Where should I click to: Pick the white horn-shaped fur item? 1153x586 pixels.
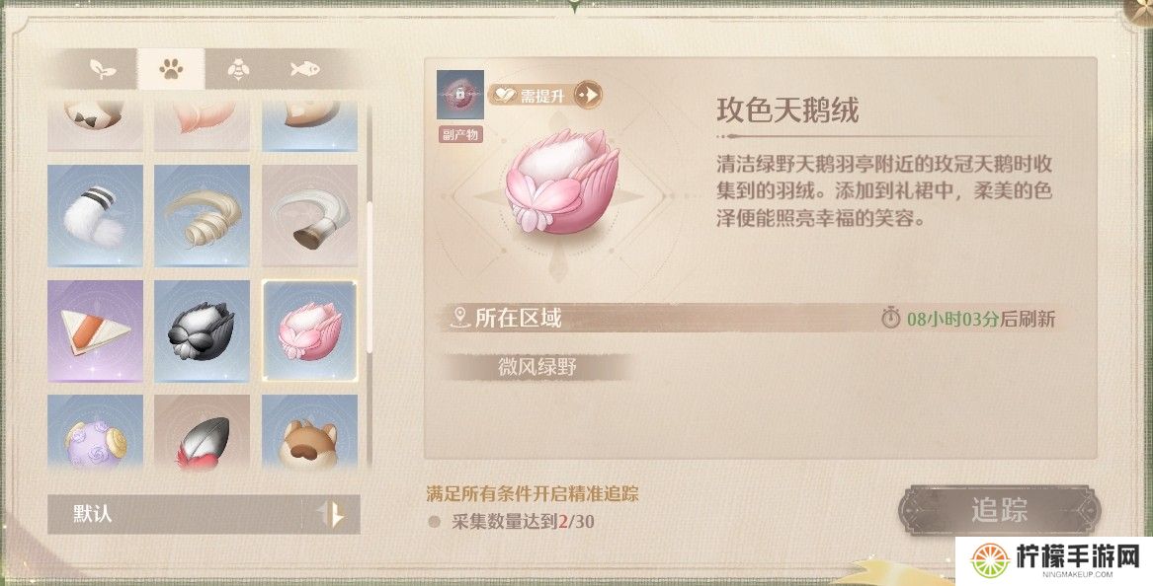tap(309, 215)
